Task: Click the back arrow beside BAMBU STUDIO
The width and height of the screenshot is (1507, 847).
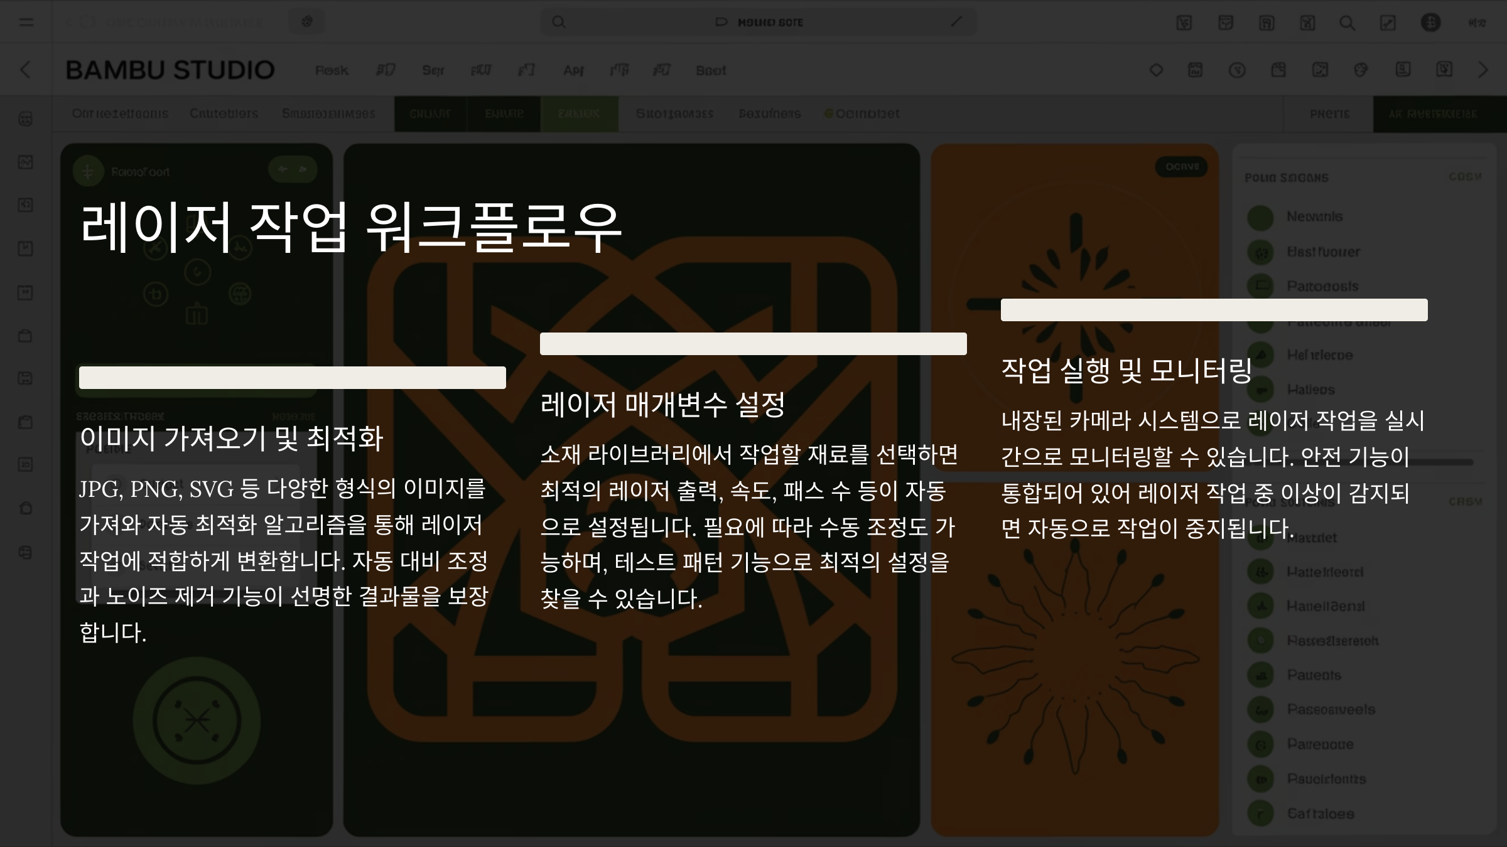Action: click(26, 70)
